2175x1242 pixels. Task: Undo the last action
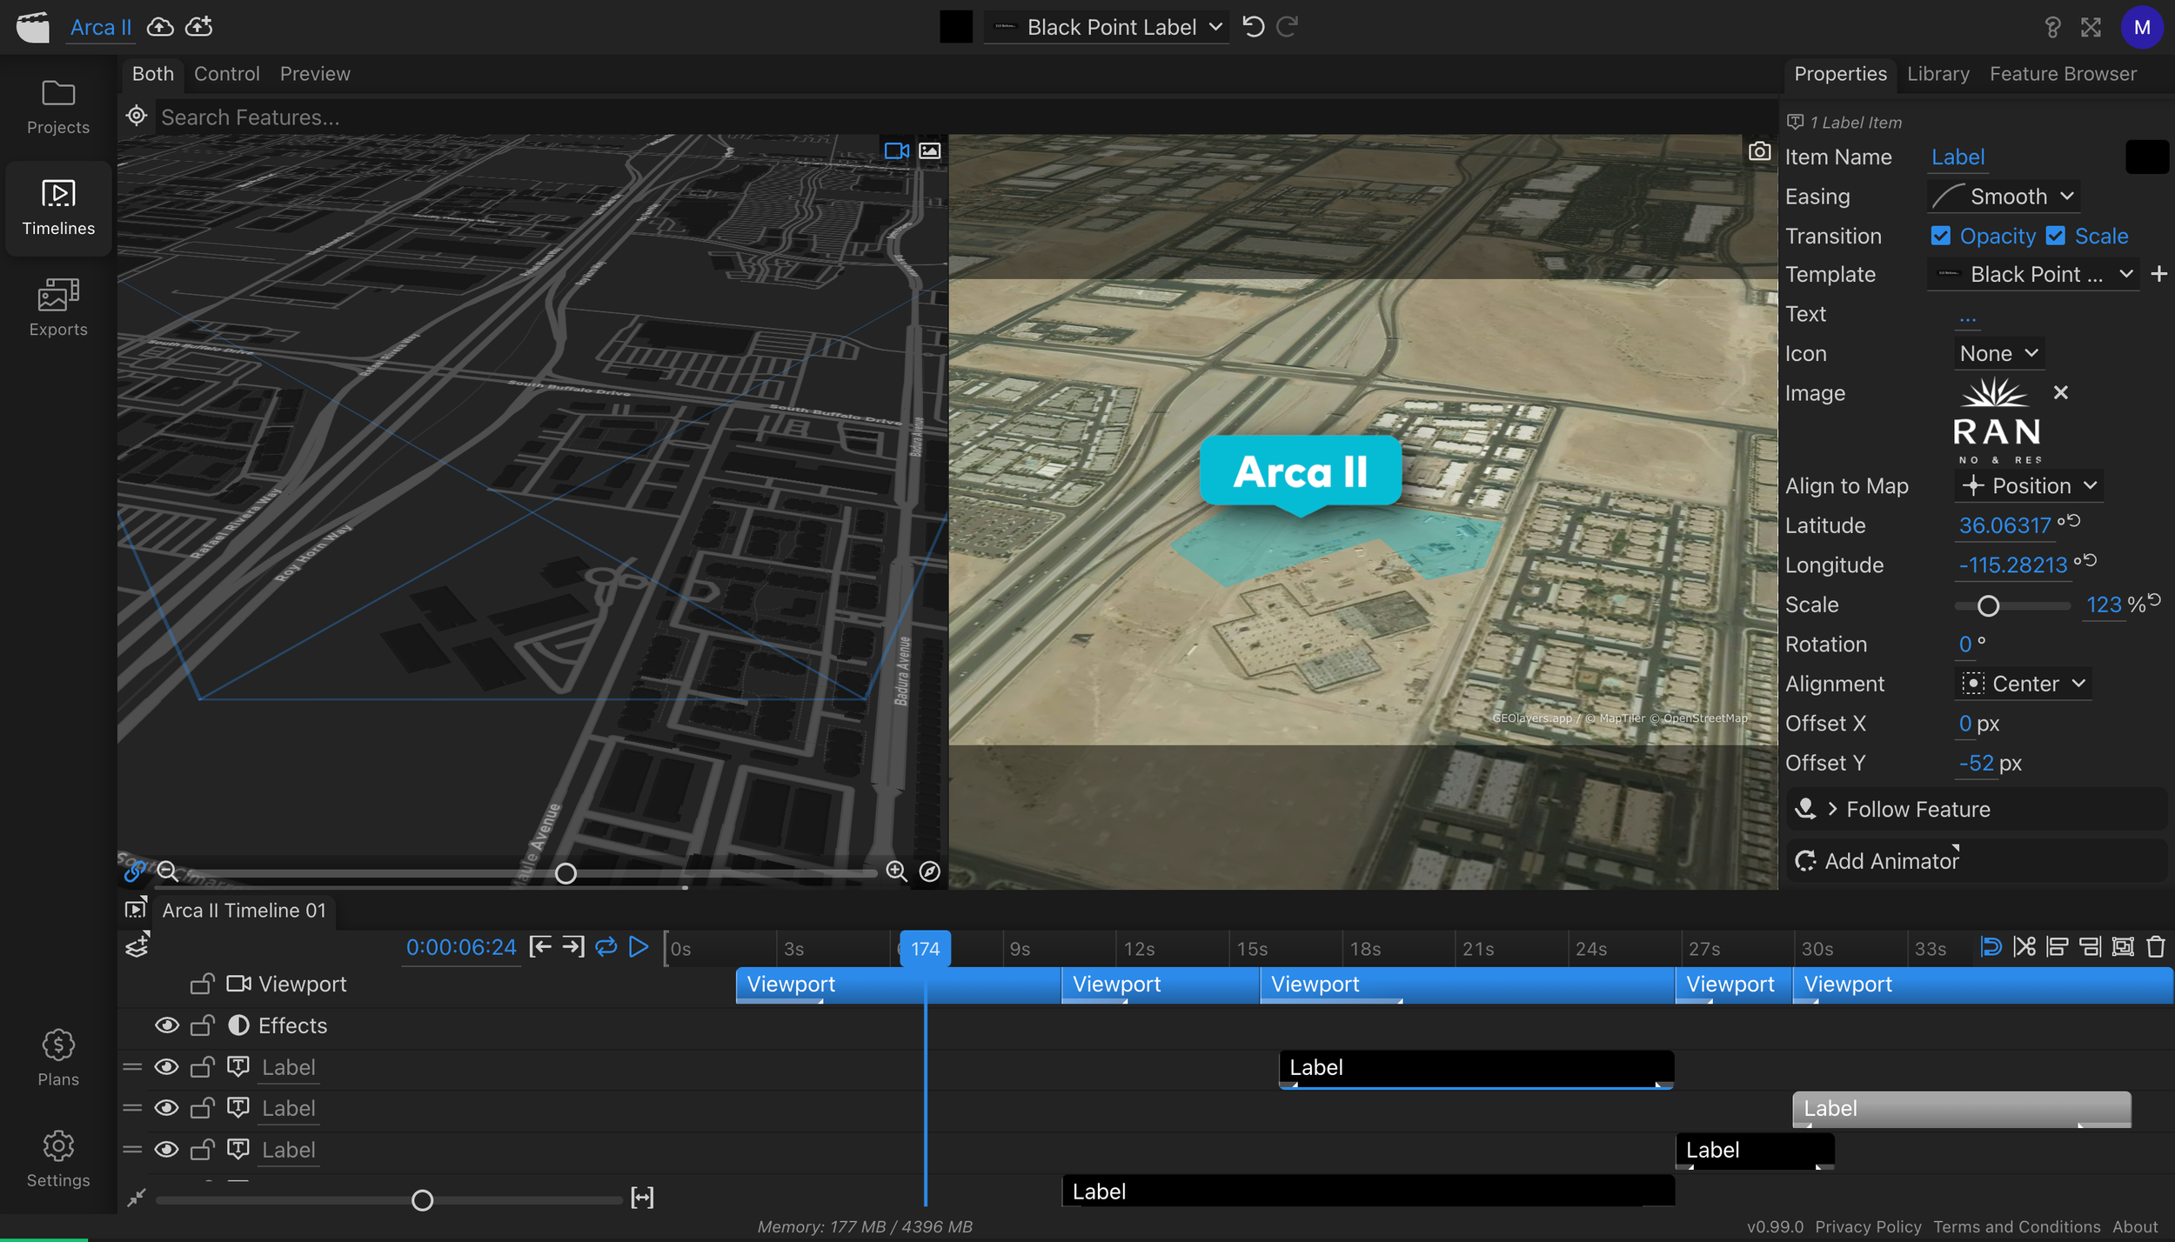coord(1254,27)
